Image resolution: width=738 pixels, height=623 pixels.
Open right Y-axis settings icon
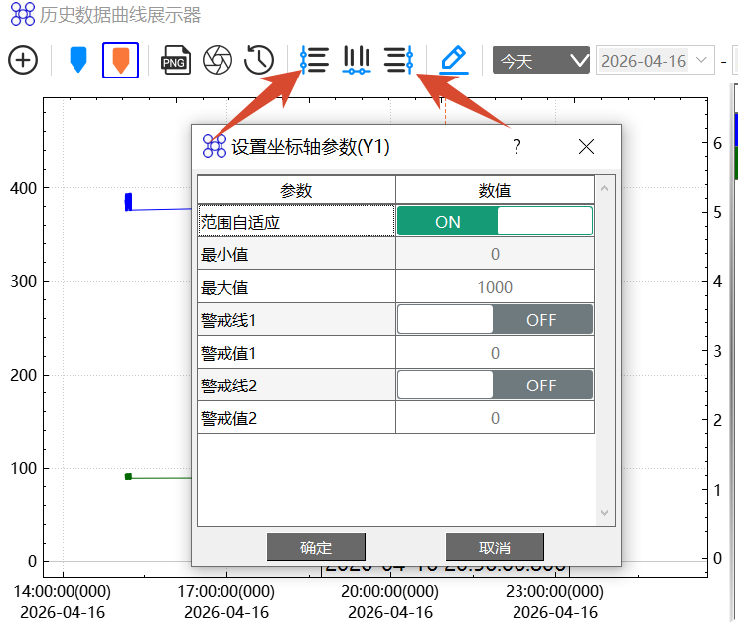click(398, 60)
